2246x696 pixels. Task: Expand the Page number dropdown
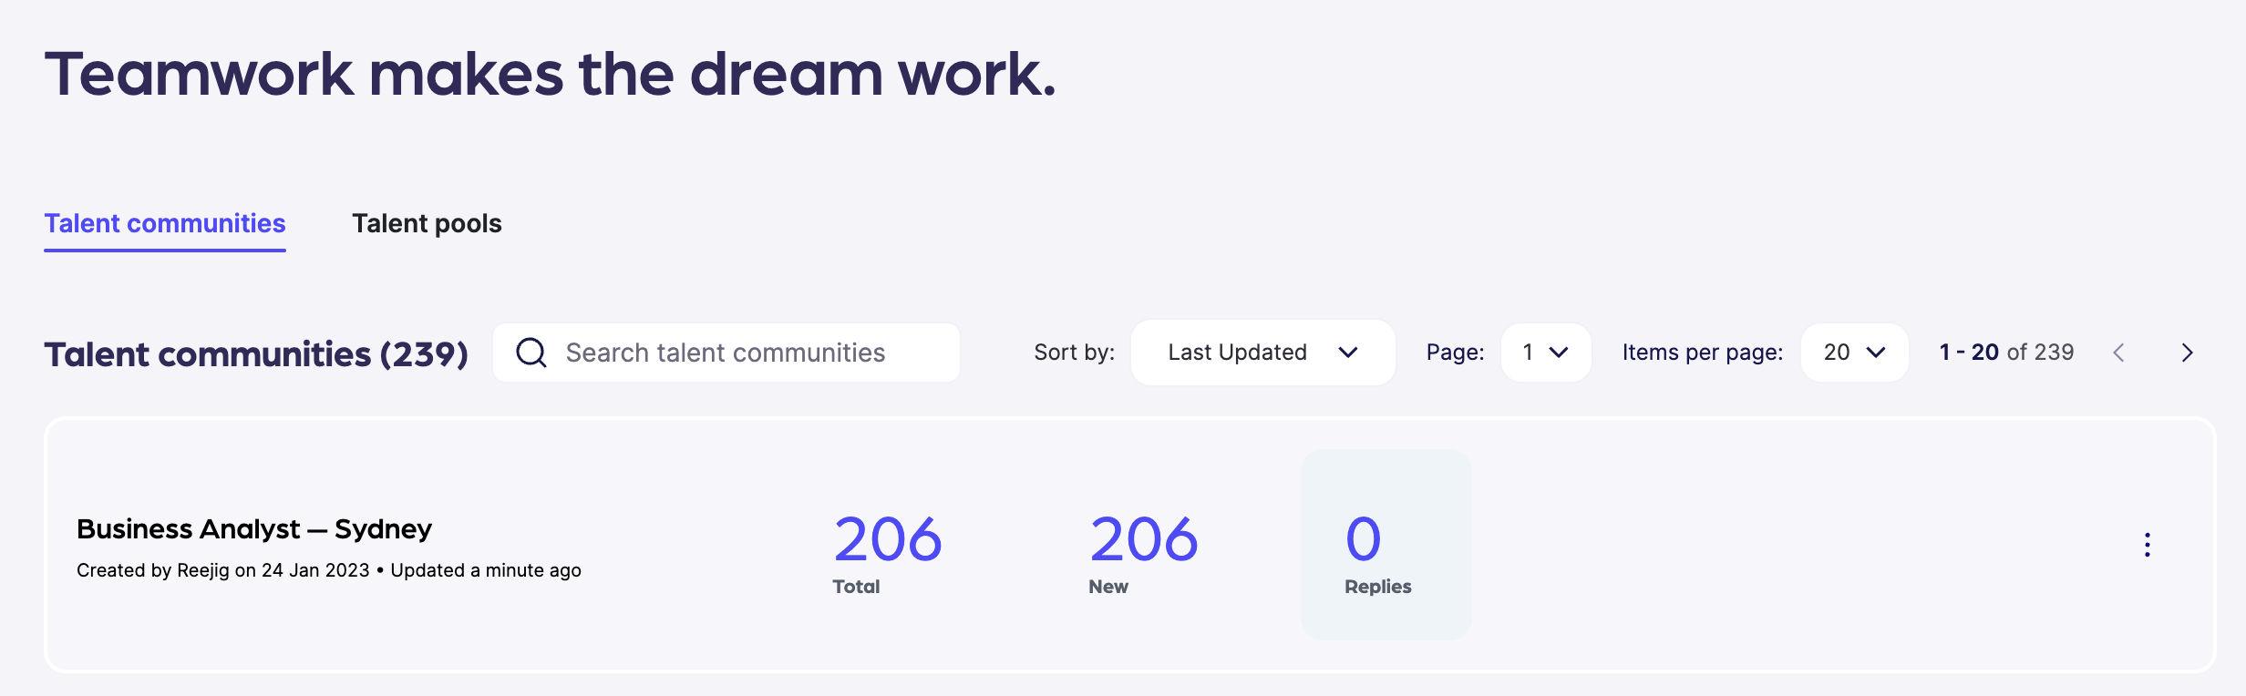tap(1545, 353)
